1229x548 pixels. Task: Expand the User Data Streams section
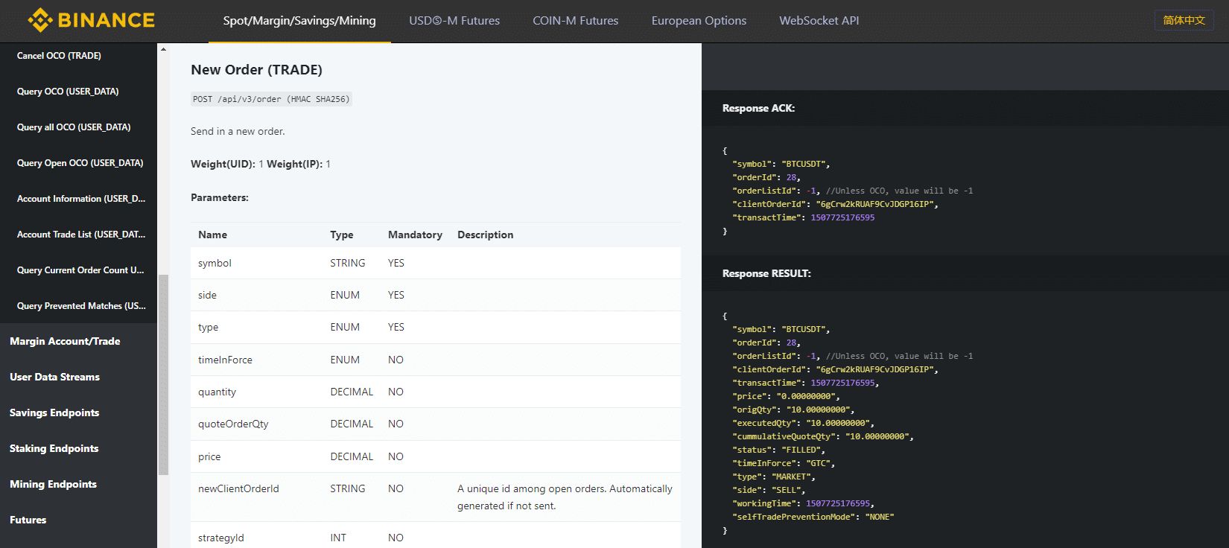coord(54,377)
